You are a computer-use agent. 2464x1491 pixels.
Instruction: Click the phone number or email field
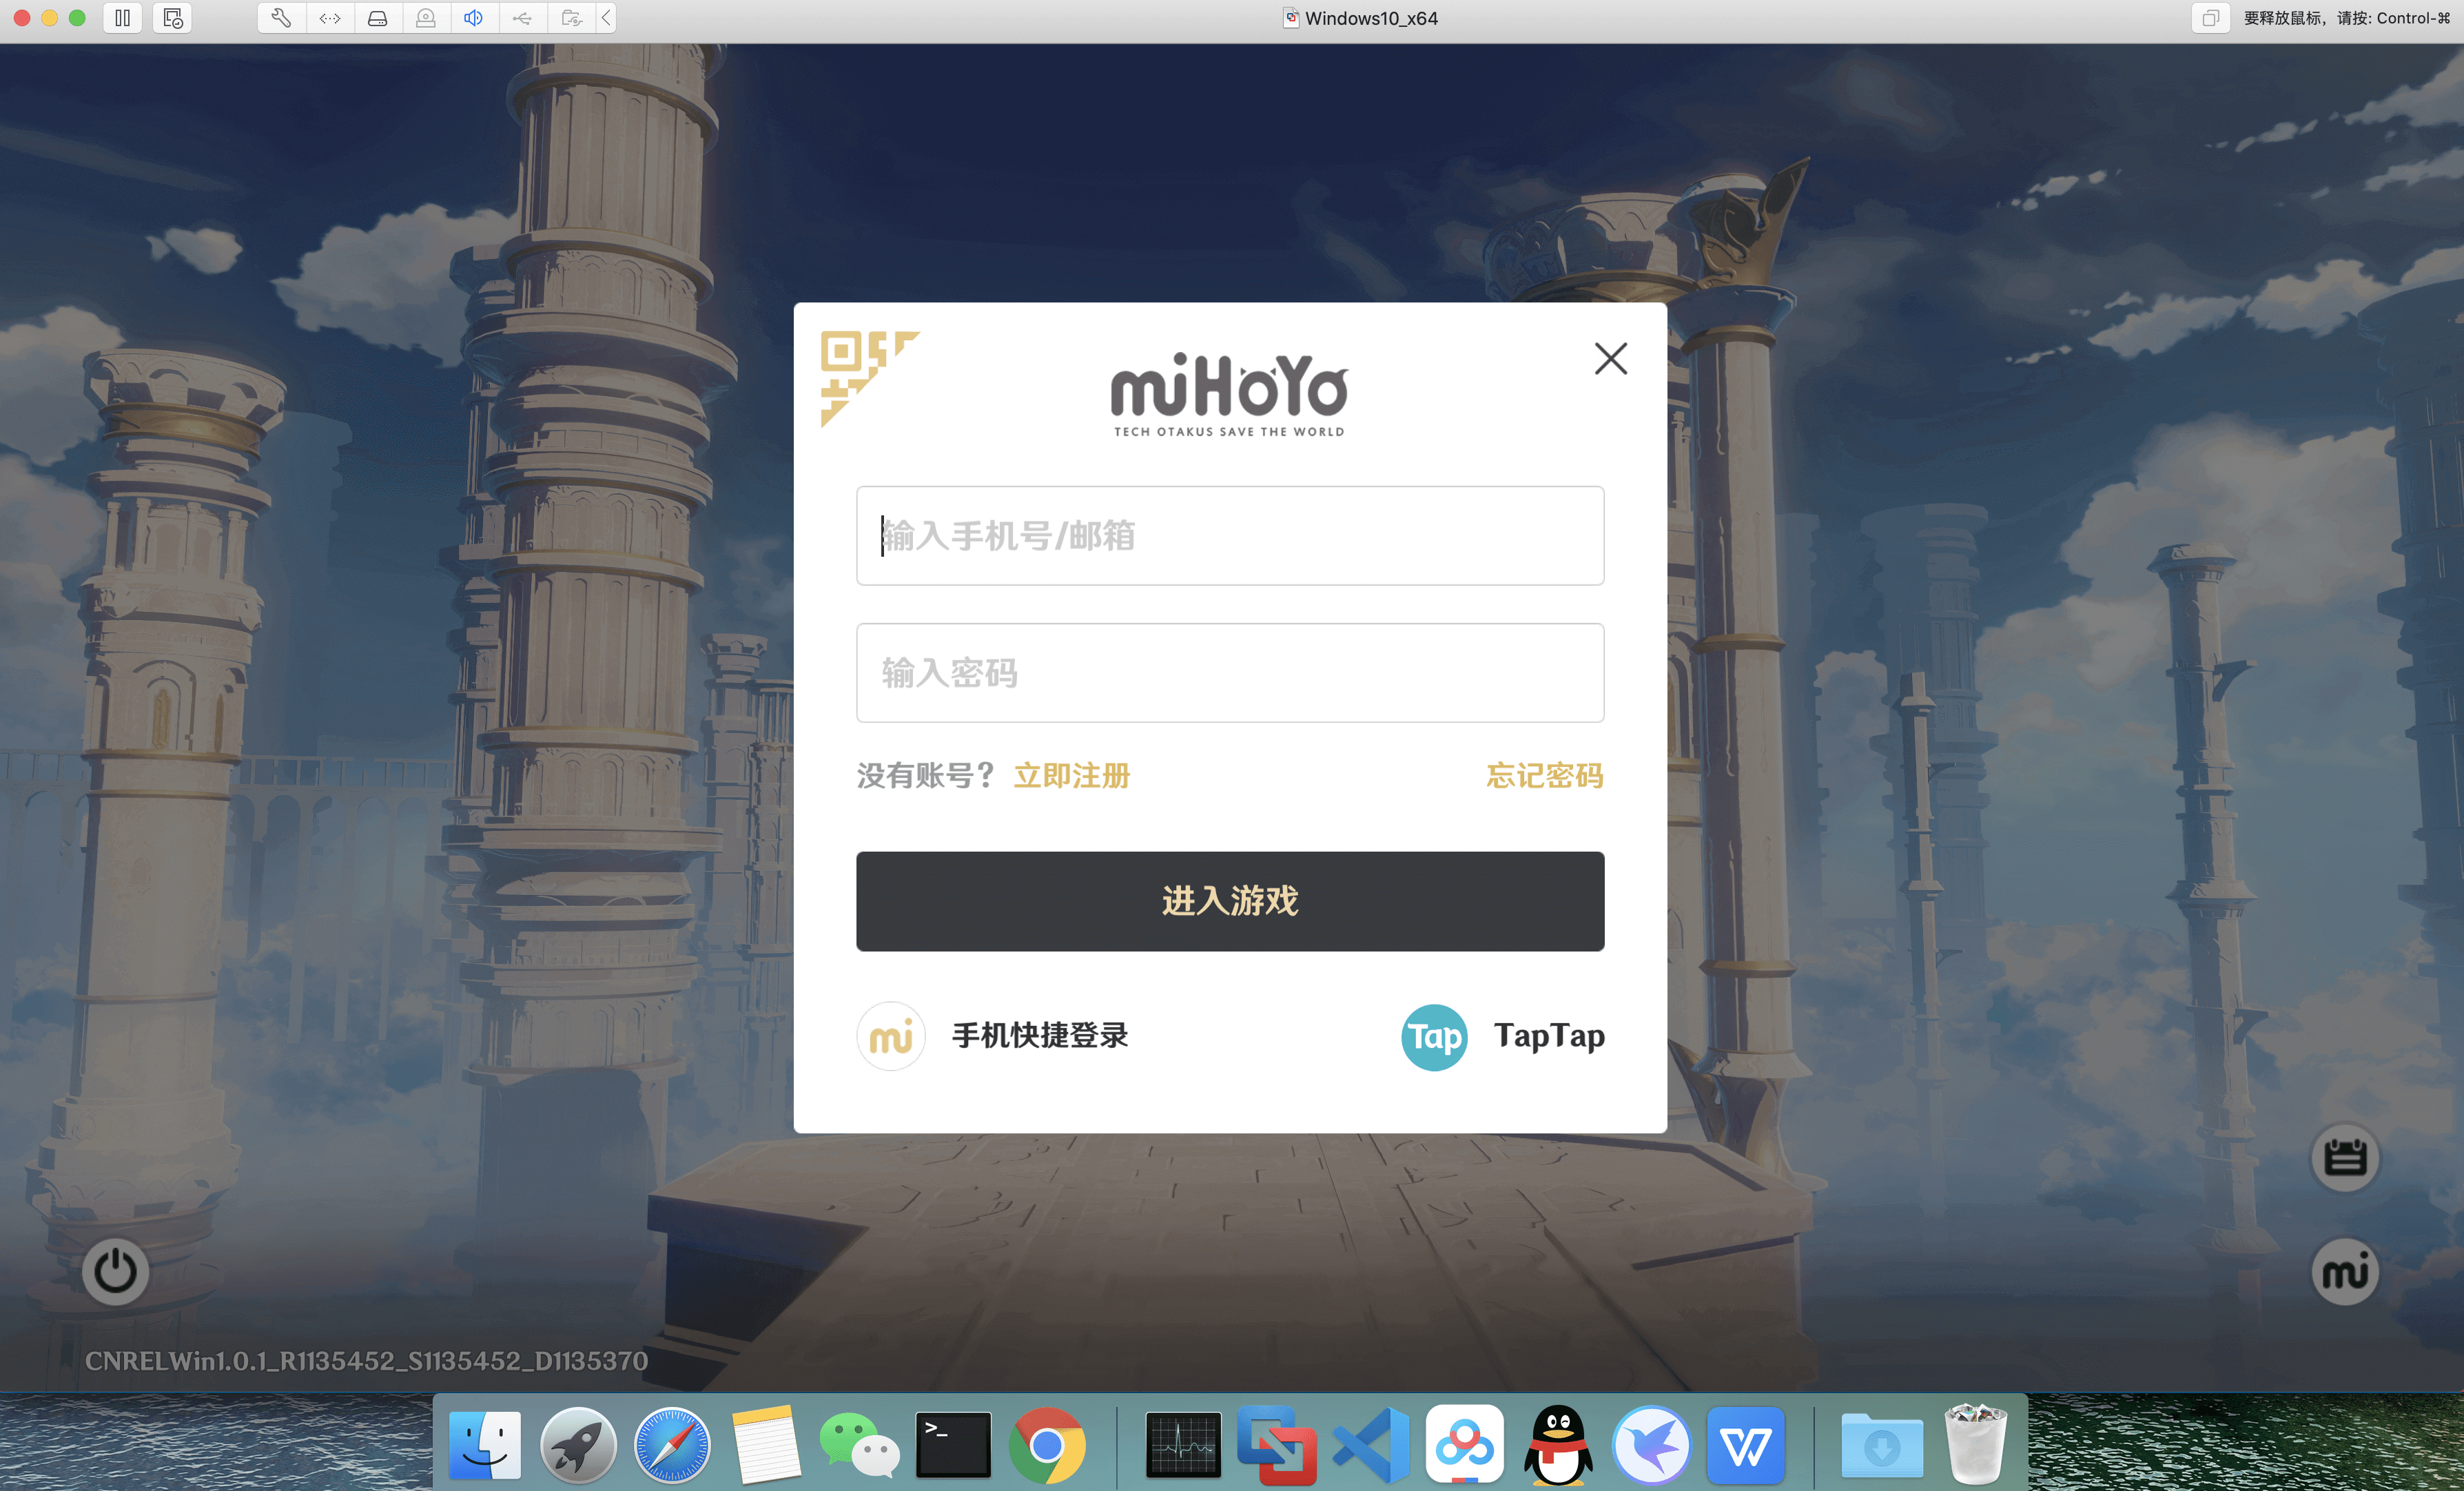tap(1229, 536)
